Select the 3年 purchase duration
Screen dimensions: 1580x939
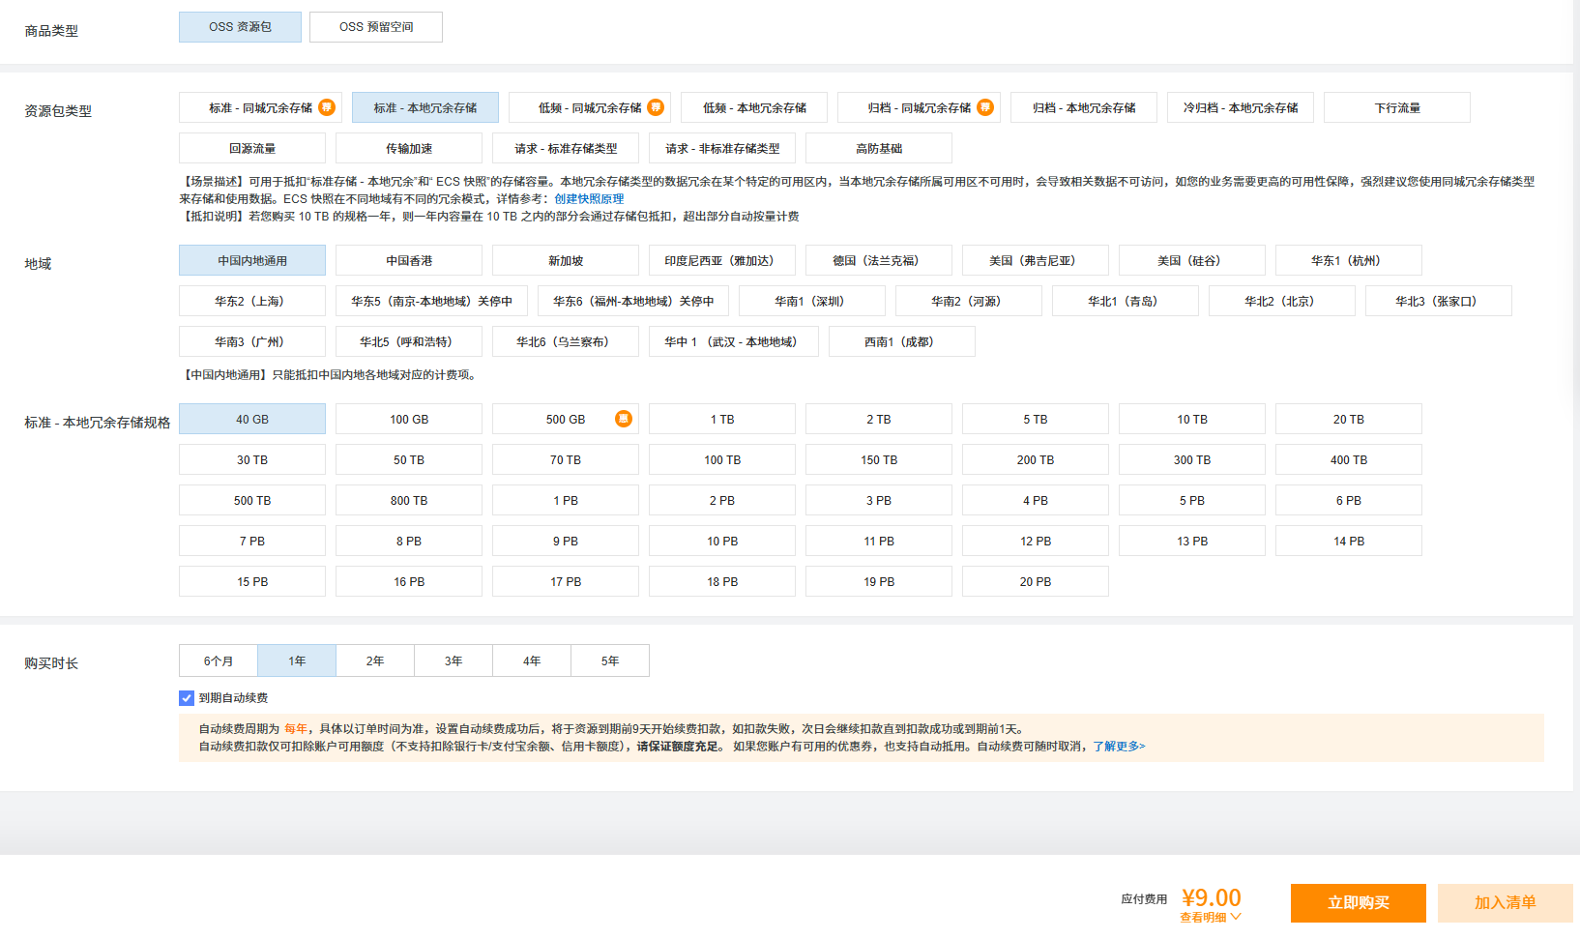click(454, 661)
